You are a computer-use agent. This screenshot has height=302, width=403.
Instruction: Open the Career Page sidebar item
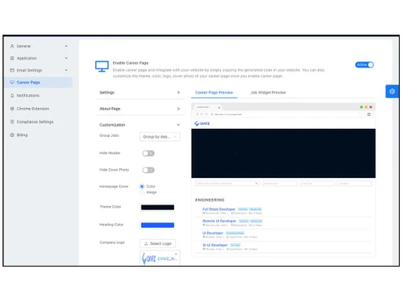click(x=39, y=82)
